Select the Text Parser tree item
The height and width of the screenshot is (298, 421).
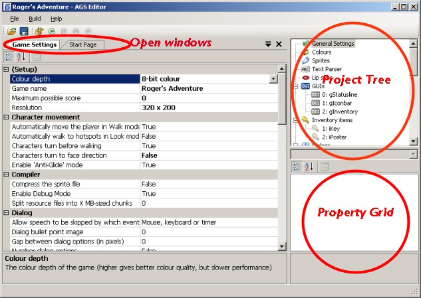326,69
